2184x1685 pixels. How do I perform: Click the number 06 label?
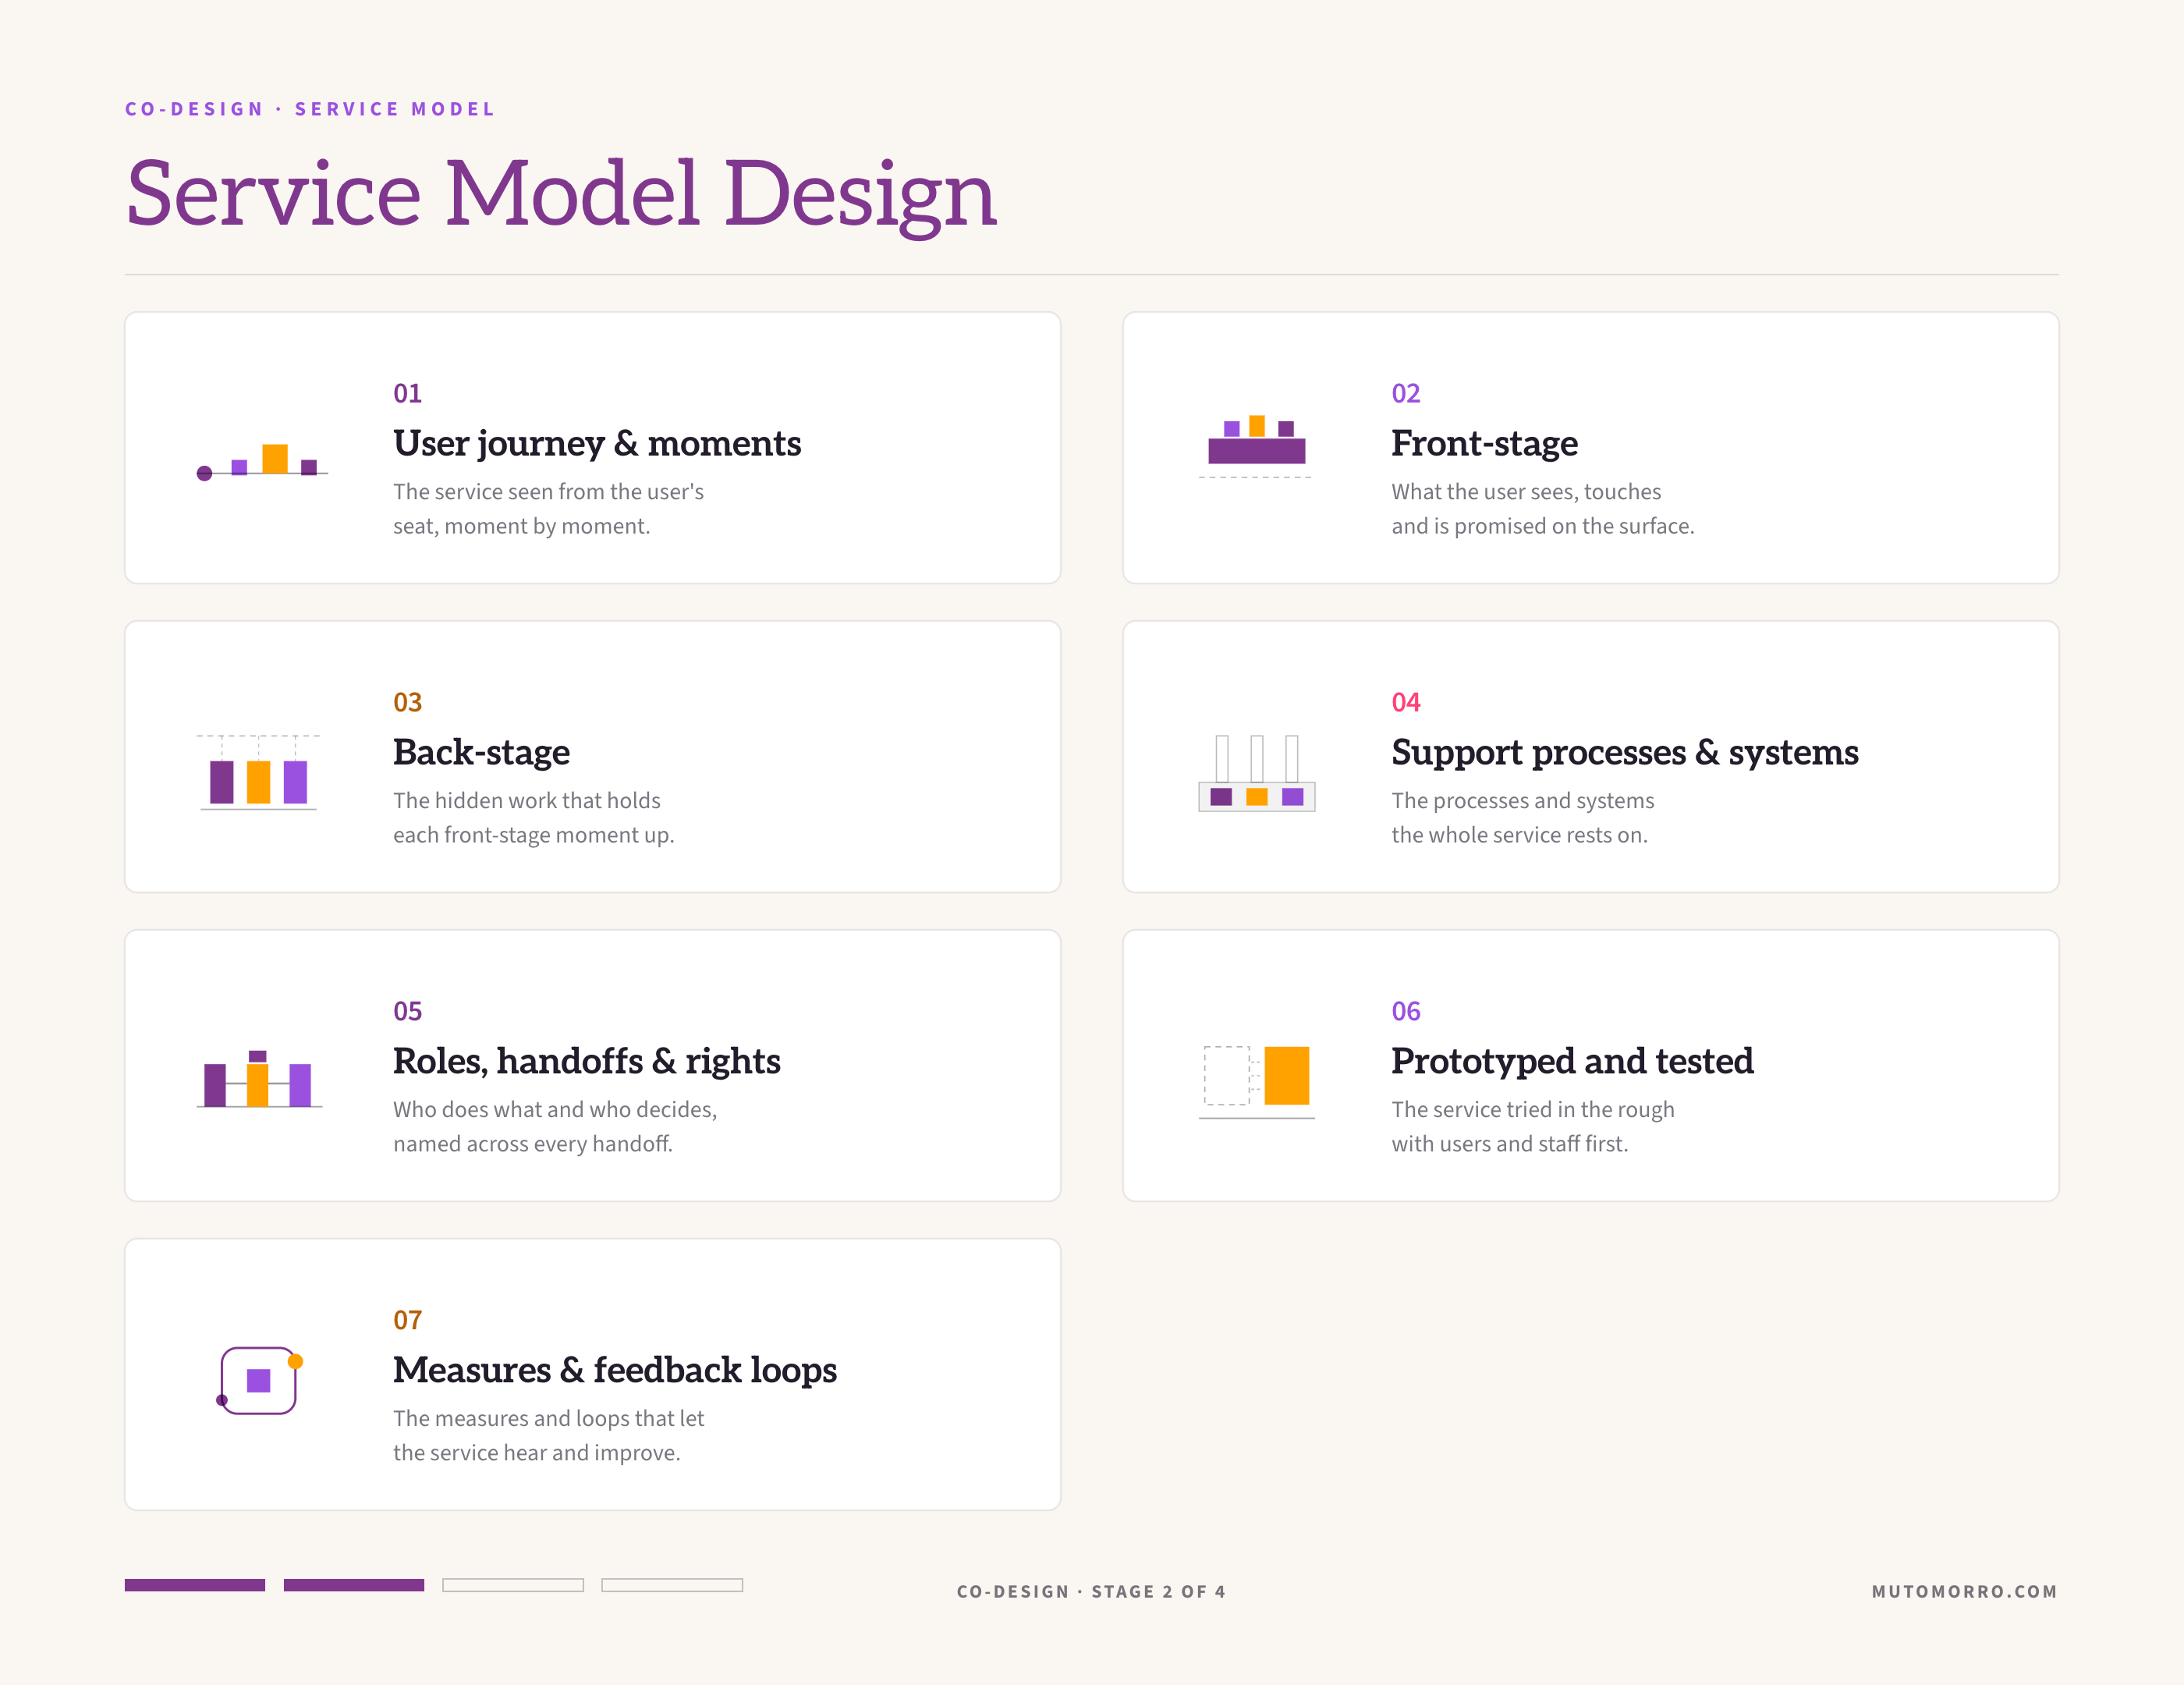click(1405, 1011)
